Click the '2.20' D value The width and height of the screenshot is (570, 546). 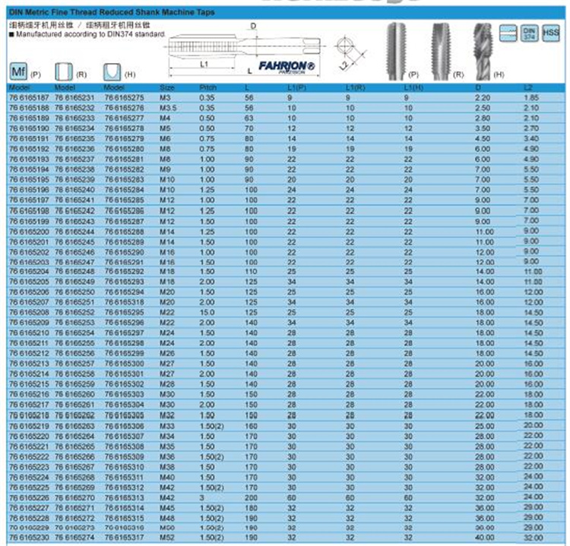[483, 98]
